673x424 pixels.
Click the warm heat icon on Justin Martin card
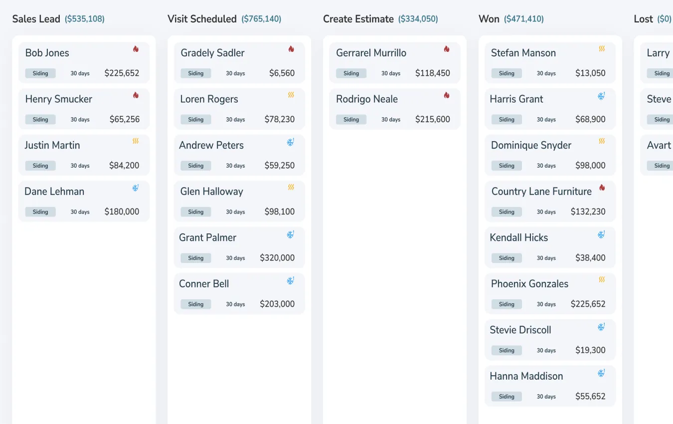[136, 141]
